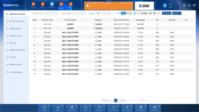Screen dimensions: 199x112
Task: Click the Date Of Production column header
Action: [121, 20]
